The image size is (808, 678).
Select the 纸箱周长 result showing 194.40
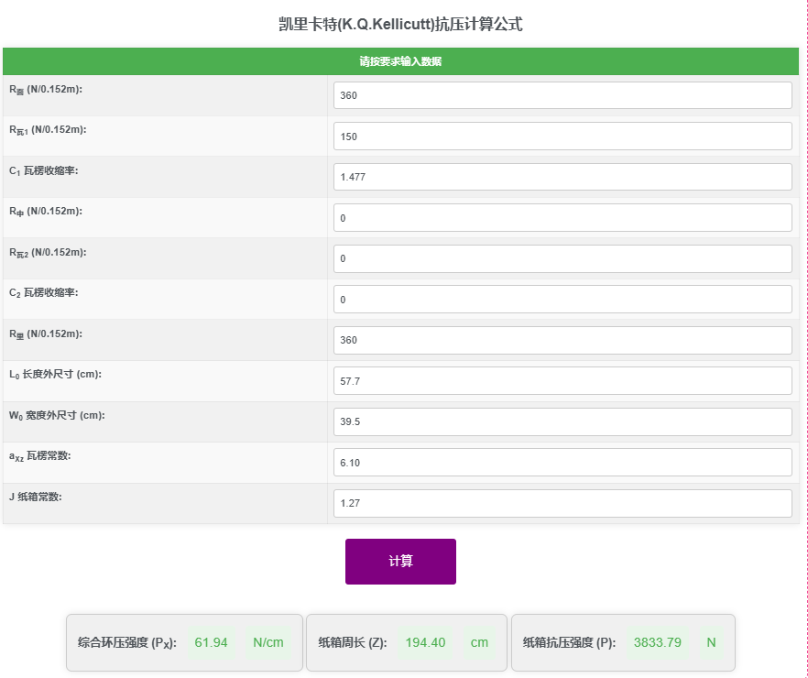tap(425, 642)
